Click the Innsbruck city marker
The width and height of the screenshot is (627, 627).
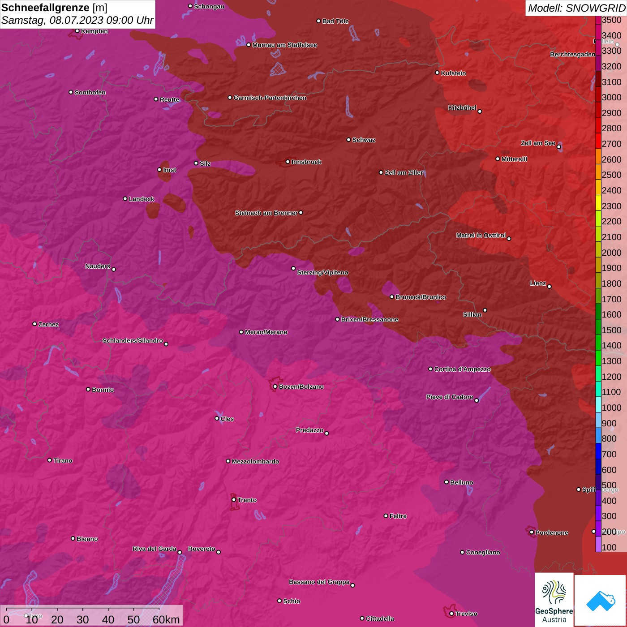tap(288, 162)
